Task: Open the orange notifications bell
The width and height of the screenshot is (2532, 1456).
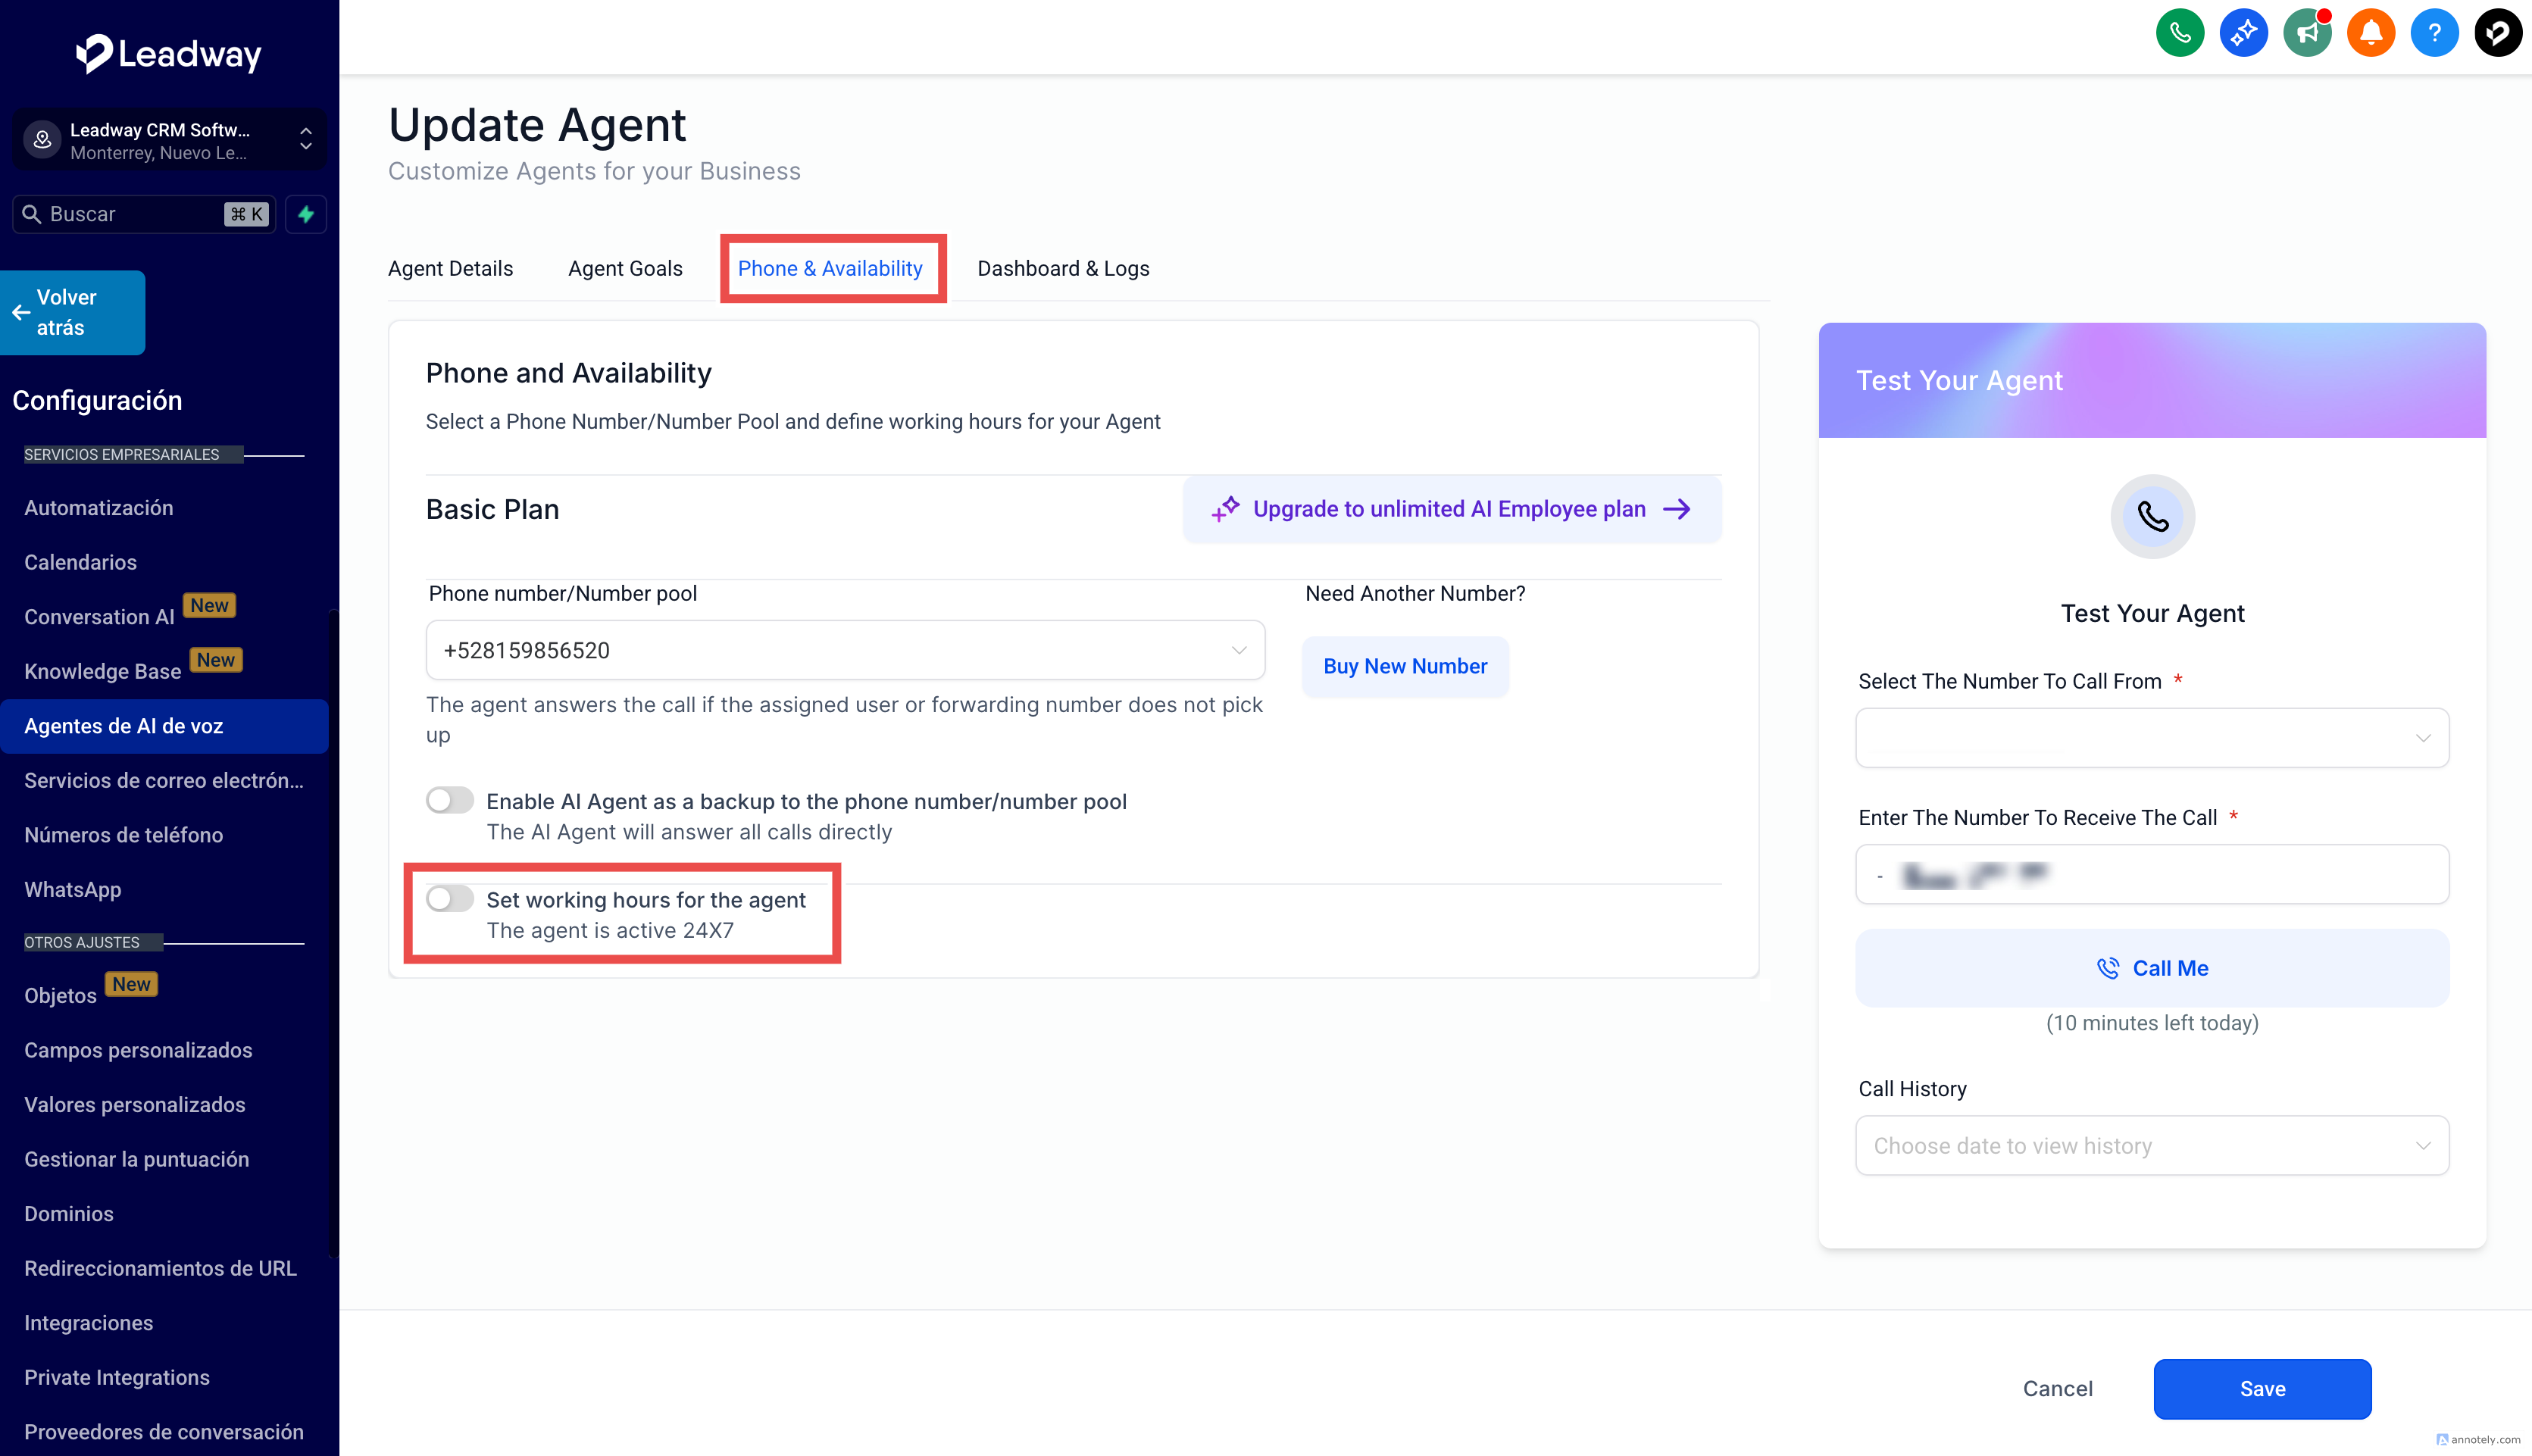Action: 2370,34
